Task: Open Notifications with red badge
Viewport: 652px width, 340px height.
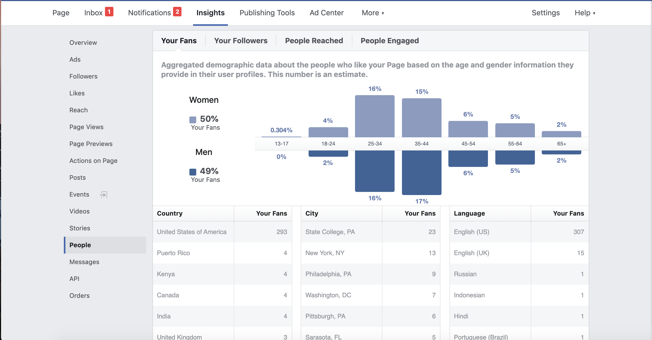Action: point(154,13)
